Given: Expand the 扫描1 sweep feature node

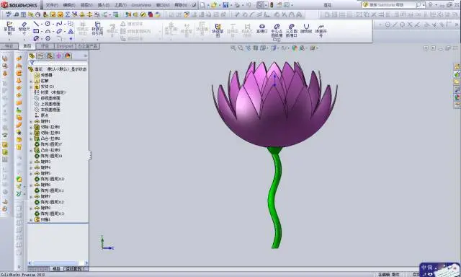Looking at the screenshot, I should coord(31,220).
